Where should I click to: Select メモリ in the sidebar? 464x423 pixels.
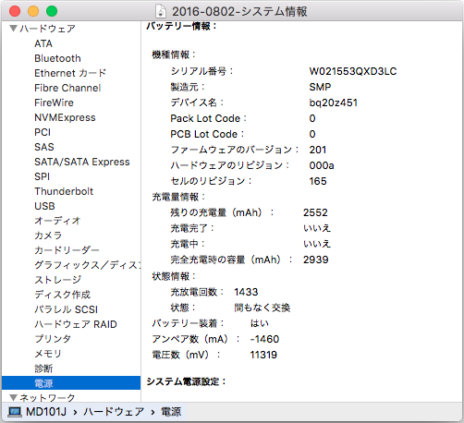[x=48, y=354]
